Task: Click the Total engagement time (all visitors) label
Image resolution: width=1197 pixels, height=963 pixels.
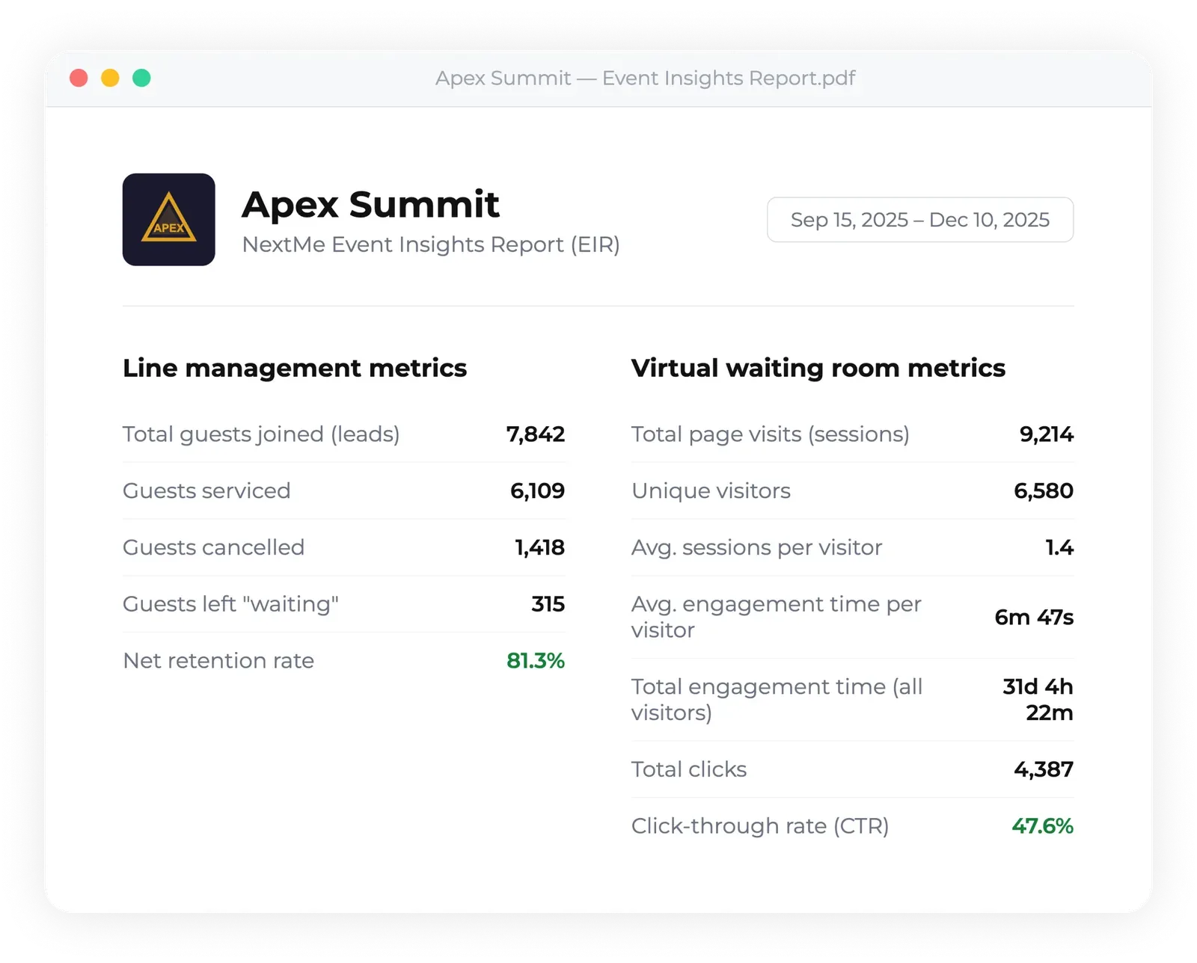Action: 777,700
